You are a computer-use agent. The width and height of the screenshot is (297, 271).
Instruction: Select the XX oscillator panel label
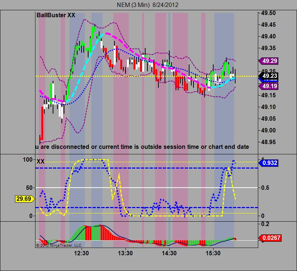point(40,161)
